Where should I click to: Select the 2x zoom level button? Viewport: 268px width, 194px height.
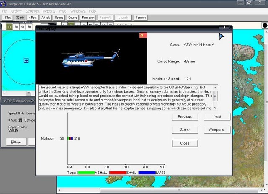16,26
